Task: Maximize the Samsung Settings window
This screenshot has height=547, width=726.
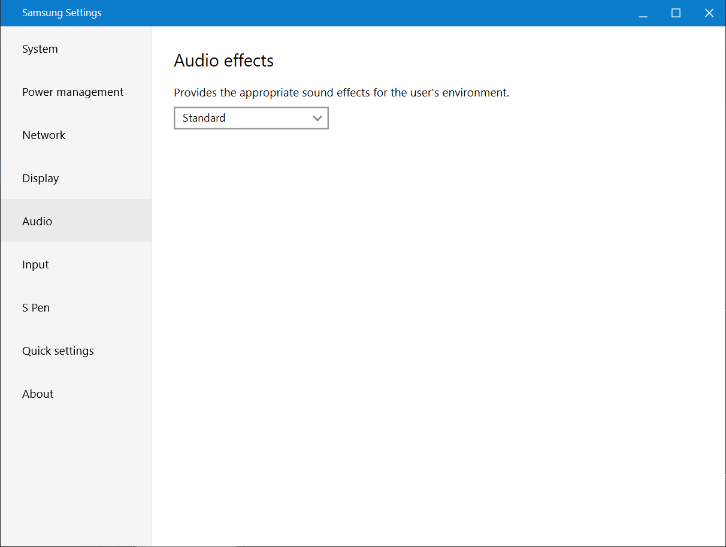Action: pyautogui.click(x=676, y=13)
